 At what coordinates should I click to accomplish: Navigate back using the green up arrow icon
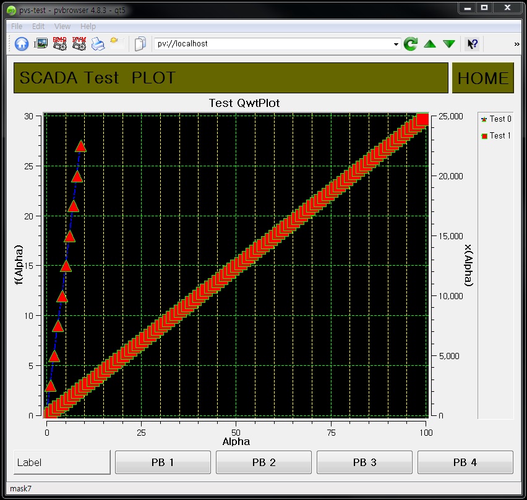(430, 43)
